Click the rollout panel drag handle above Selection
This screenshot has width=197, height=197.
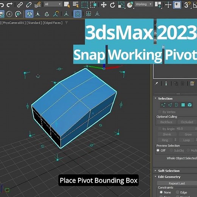pyautogui.click(x=178, y=94)
